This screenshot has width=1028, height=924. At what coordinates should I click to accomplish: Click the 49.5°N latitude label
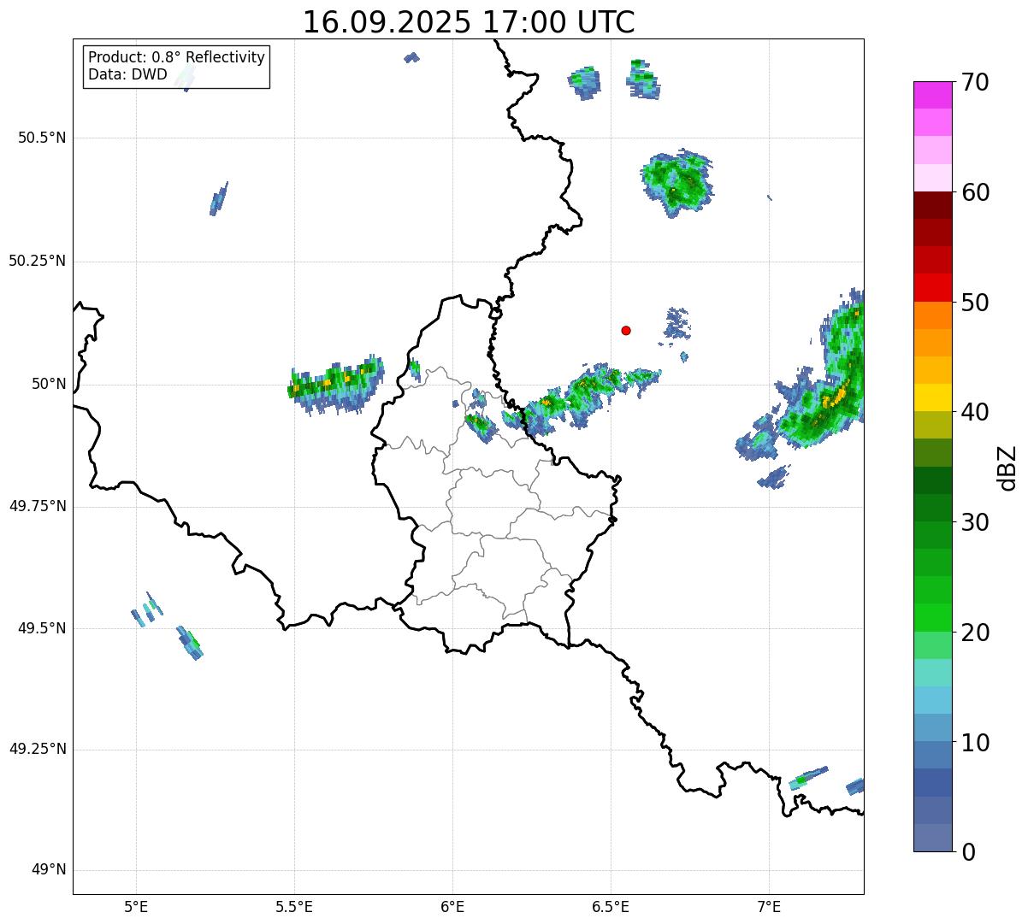tap(42, 628)
